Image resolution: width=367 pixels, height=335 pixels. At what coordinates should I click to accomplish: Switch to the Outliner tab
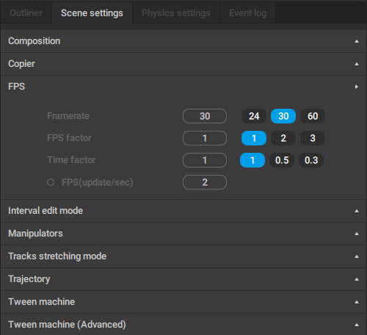pyautogui.click(x=26, y=13)
